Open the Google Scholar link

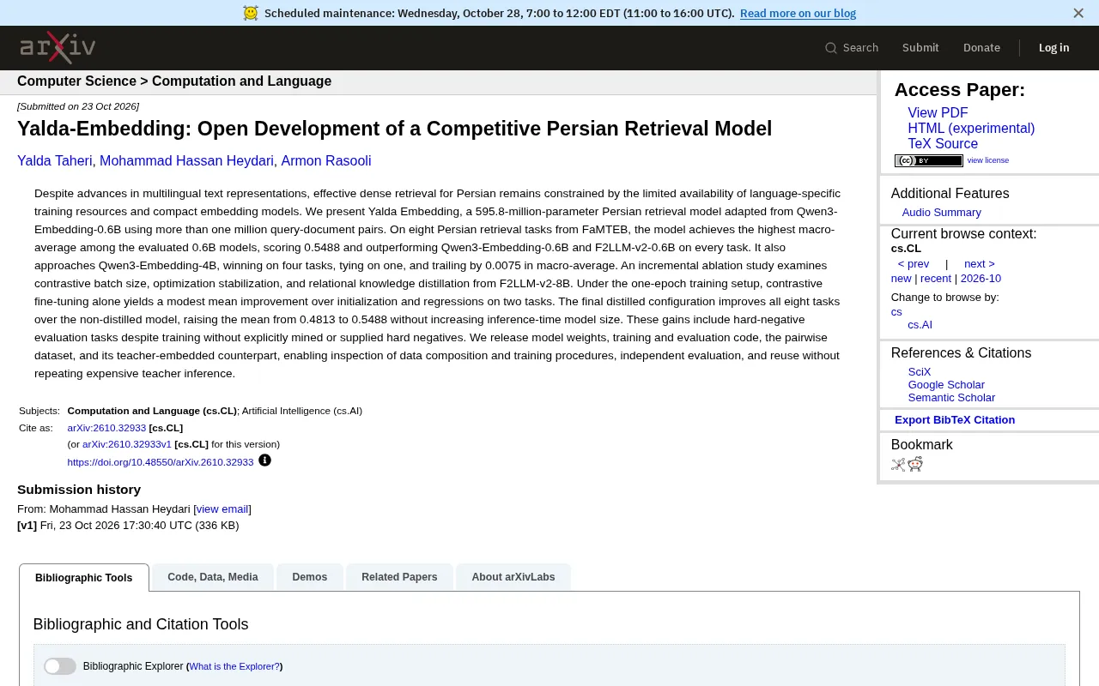coord(946,385)
